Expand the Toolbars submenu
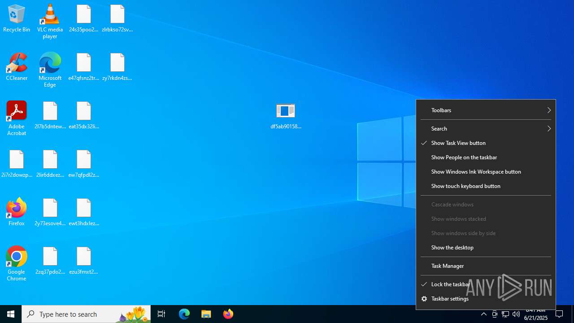The image size is (574, 323). pos(486,110)
